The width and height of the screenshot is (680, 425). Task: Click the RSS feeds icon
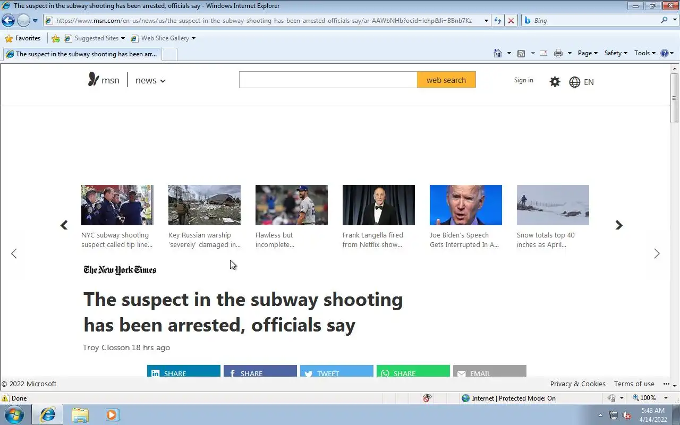[x=521, y=53]
